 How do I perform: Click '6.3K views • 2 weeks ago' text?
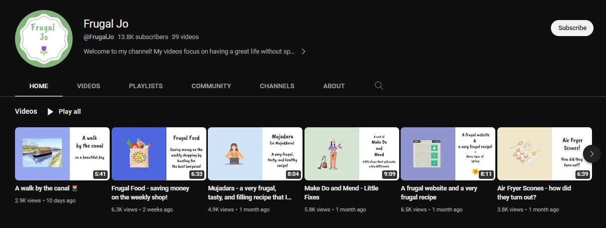pos(142,209)
